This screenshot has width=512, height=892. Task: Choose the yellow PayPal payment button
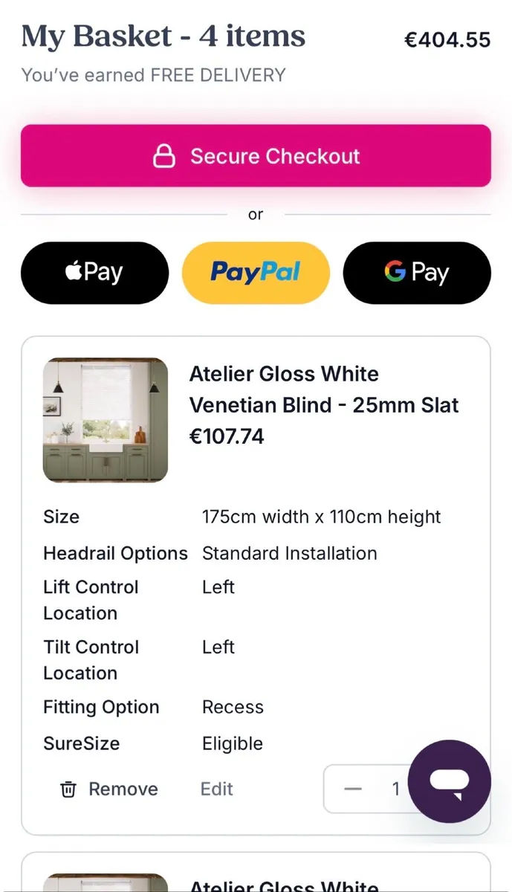256,273
